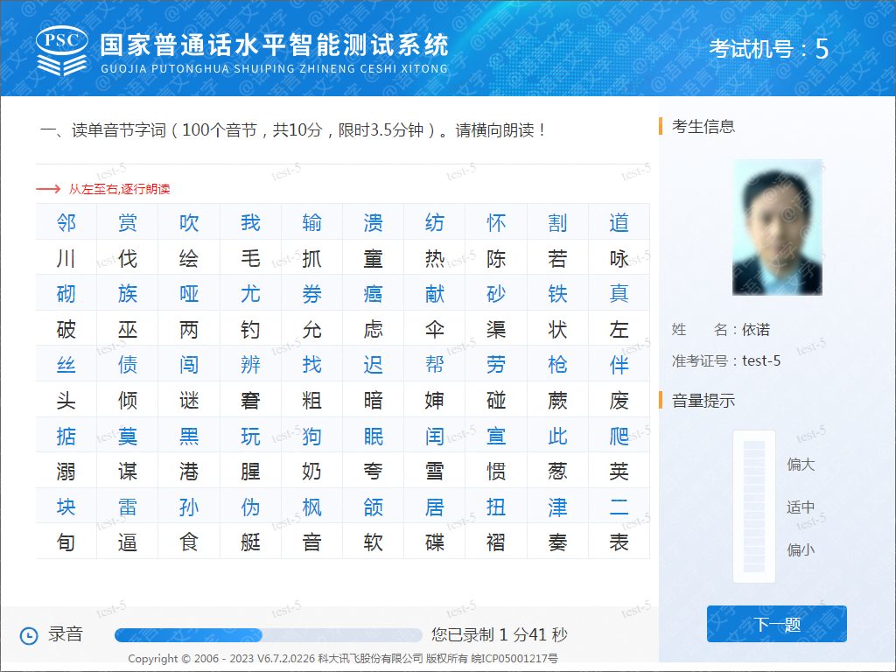Click the character 抓

[312, 258]
